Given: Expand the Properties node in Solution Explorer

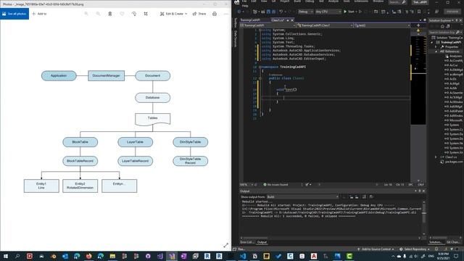Looking at the screenshot, I should pos(436,46).
